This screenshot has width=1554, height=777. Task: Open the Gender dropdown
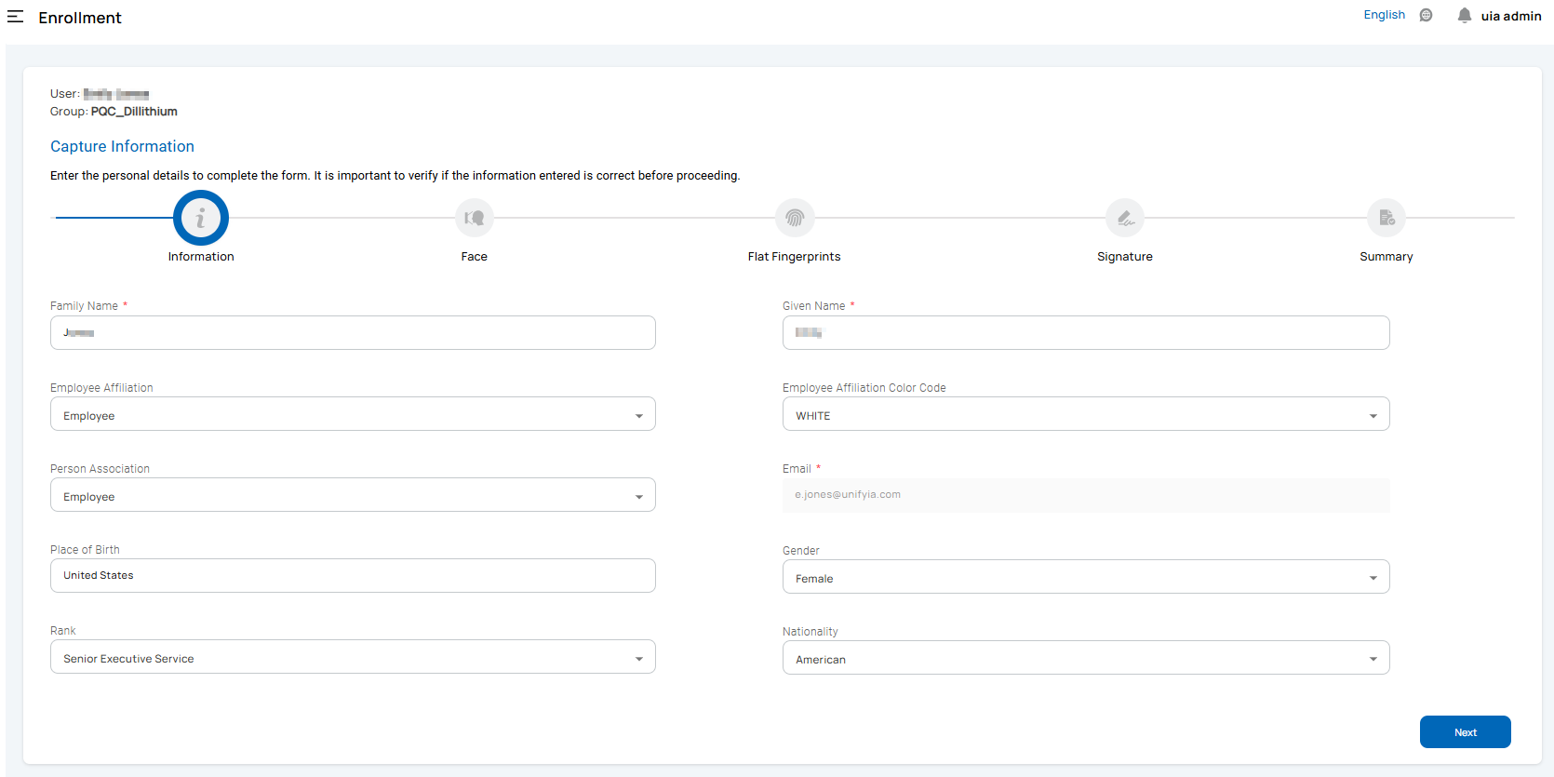click(1085, 578)
